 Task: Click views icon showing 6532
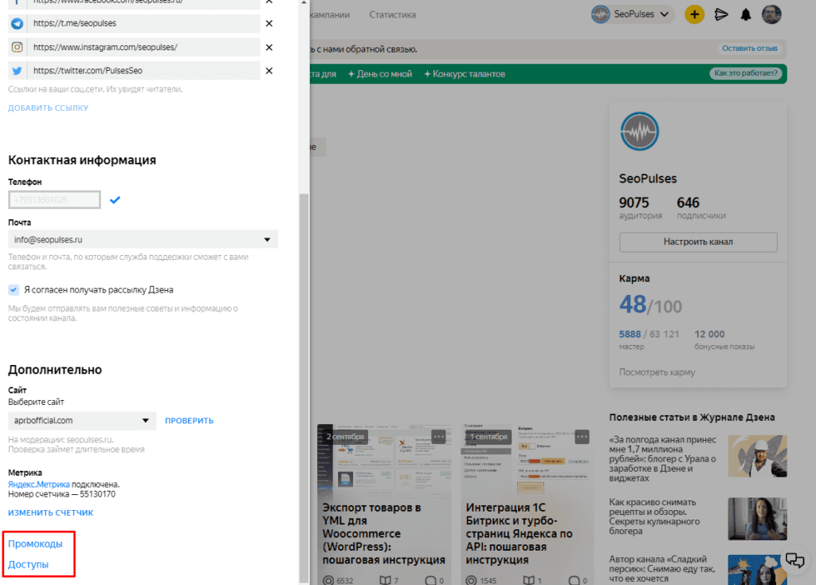pyautogui.click(x=328, y=580)
